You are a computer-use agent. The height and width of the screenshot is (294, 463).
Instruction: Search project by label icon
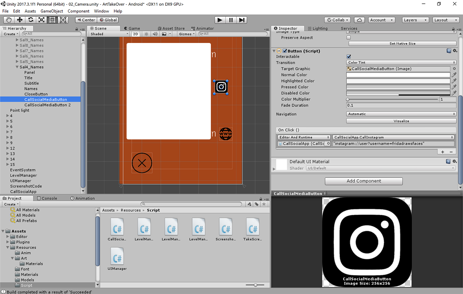point(257,204)
